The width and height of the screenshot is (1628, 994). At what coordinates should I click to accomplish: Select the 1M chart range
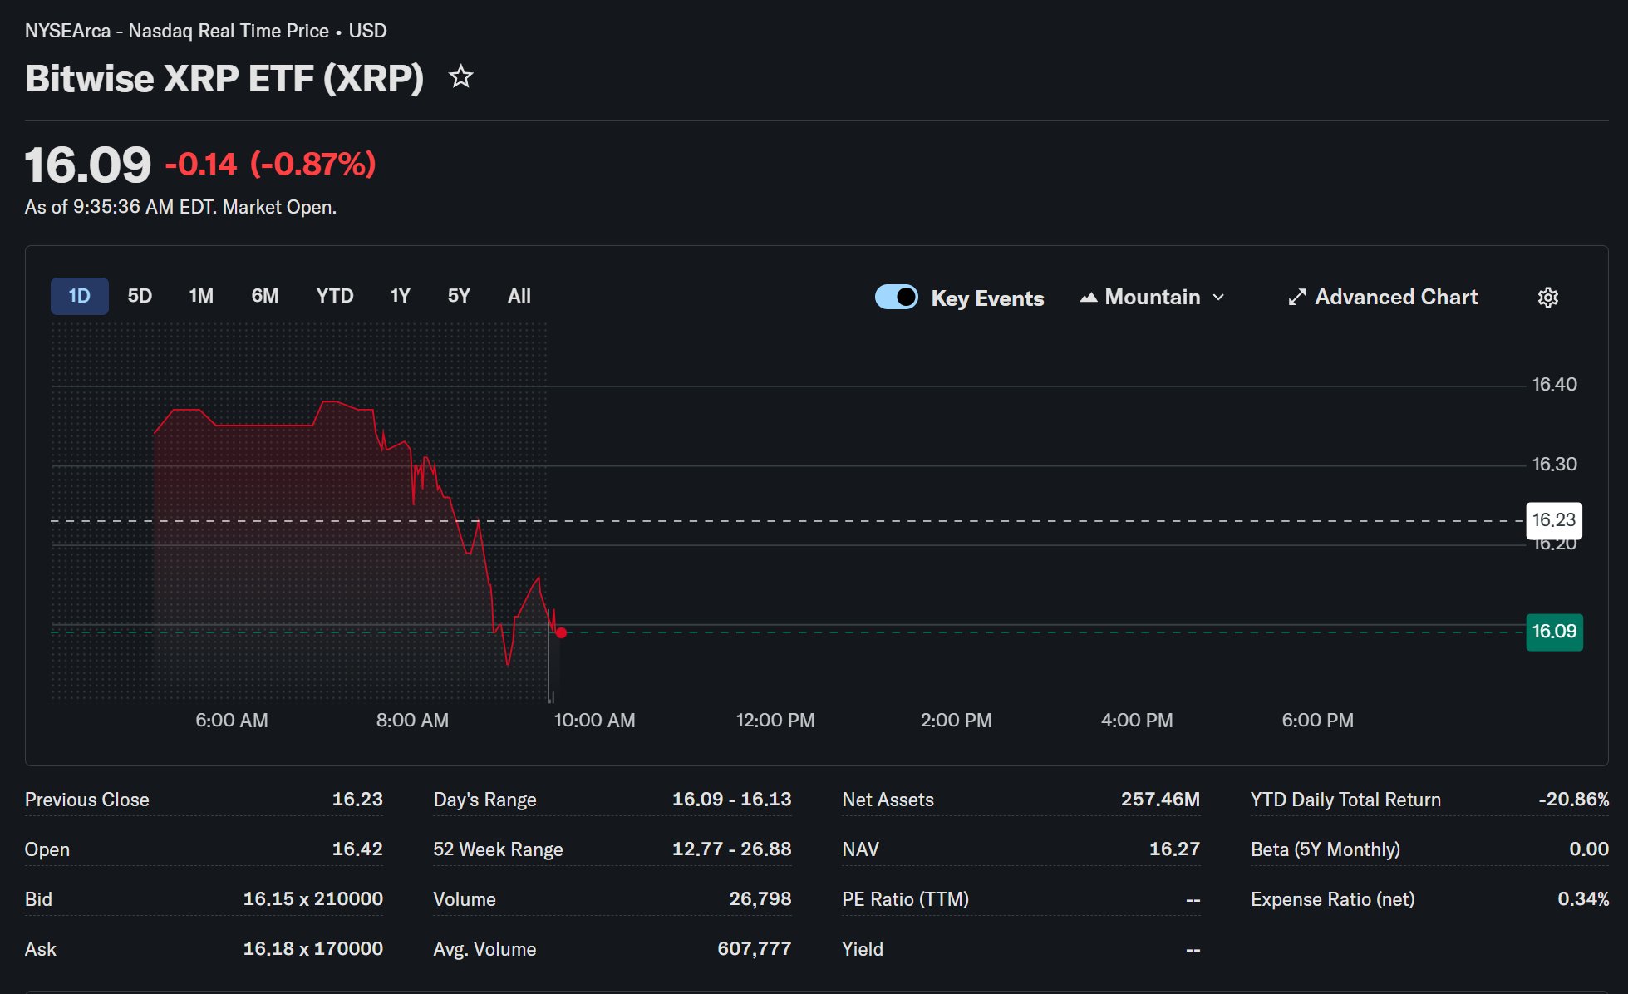tap(201, 296)
